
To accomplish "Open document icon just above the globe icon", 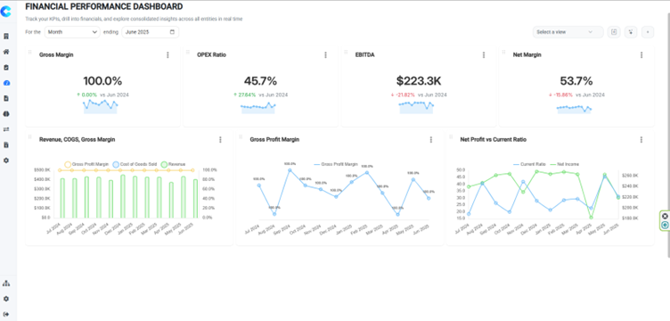I will [6, 98].
